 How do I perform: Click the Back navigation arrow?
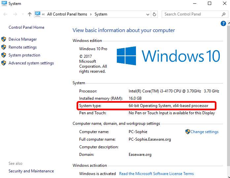coord(5,14)
